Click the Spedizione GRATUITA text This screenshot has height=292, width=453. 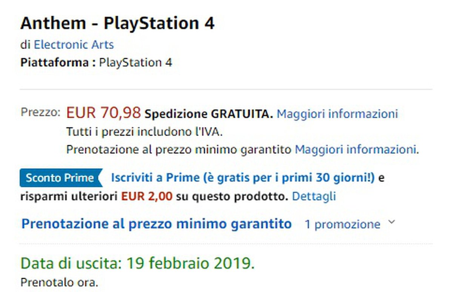coord(209,114)
